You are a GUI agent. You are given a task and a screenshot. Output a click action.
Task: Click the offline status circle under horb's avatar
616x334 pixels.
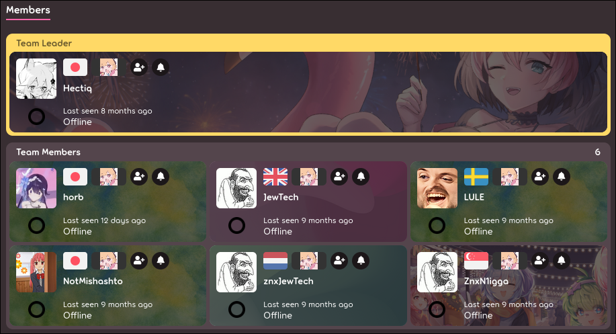[36, 226]
